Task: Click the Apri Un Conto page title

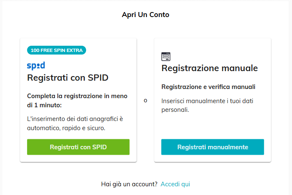Action: (x=146, y=15)
